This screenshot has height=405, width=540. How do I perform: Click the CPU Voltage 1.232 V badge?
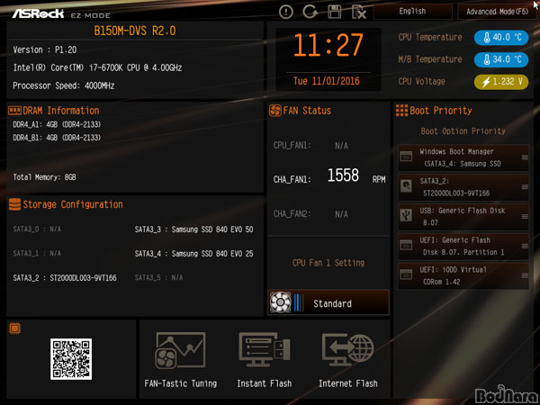pyautogui.click(x=501, y=82)
